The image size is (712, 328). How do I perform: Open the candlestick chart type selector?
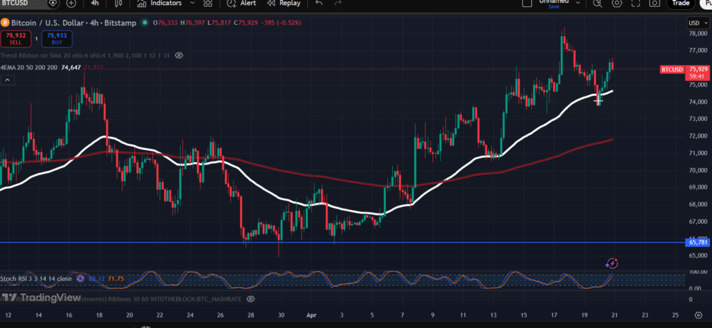pyautogui.click(x=117, y=3)
